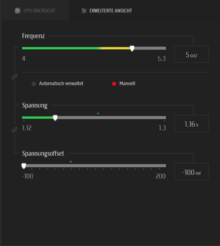Click the 5.3 maximum frequency label
This screenshot has height=246, width=220.
point(162,59)
